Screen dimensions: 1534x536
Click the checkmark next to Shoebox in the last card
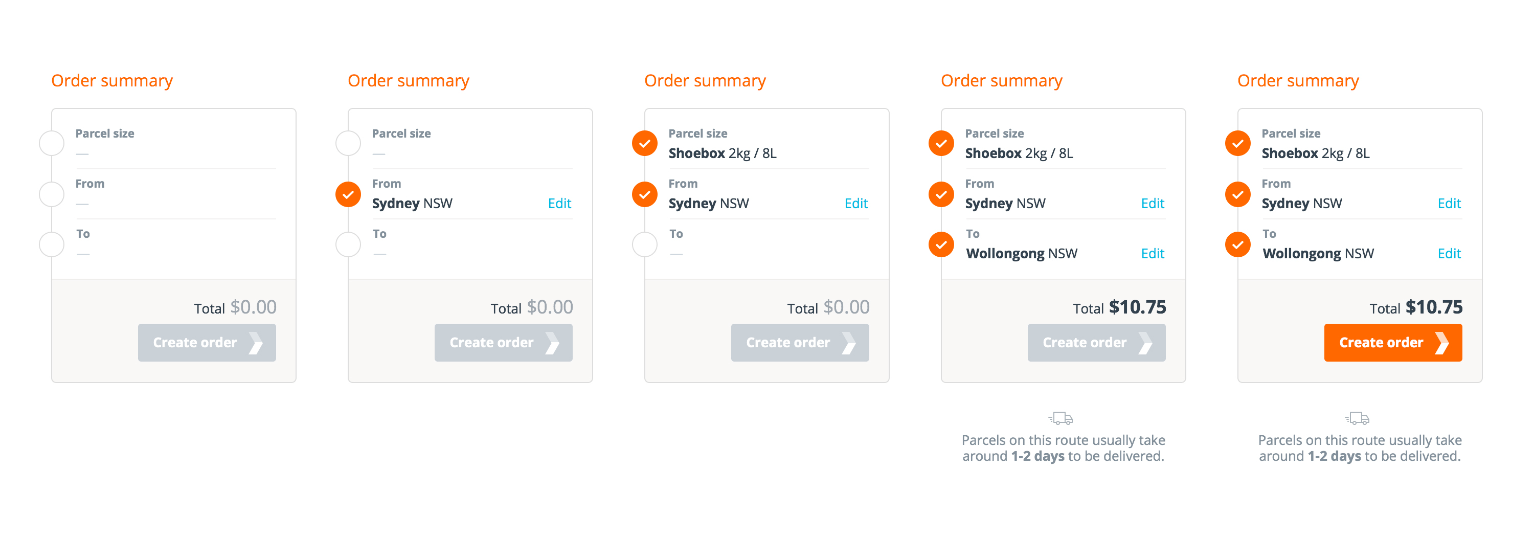pyautogui.click(x=1237, y=144)
